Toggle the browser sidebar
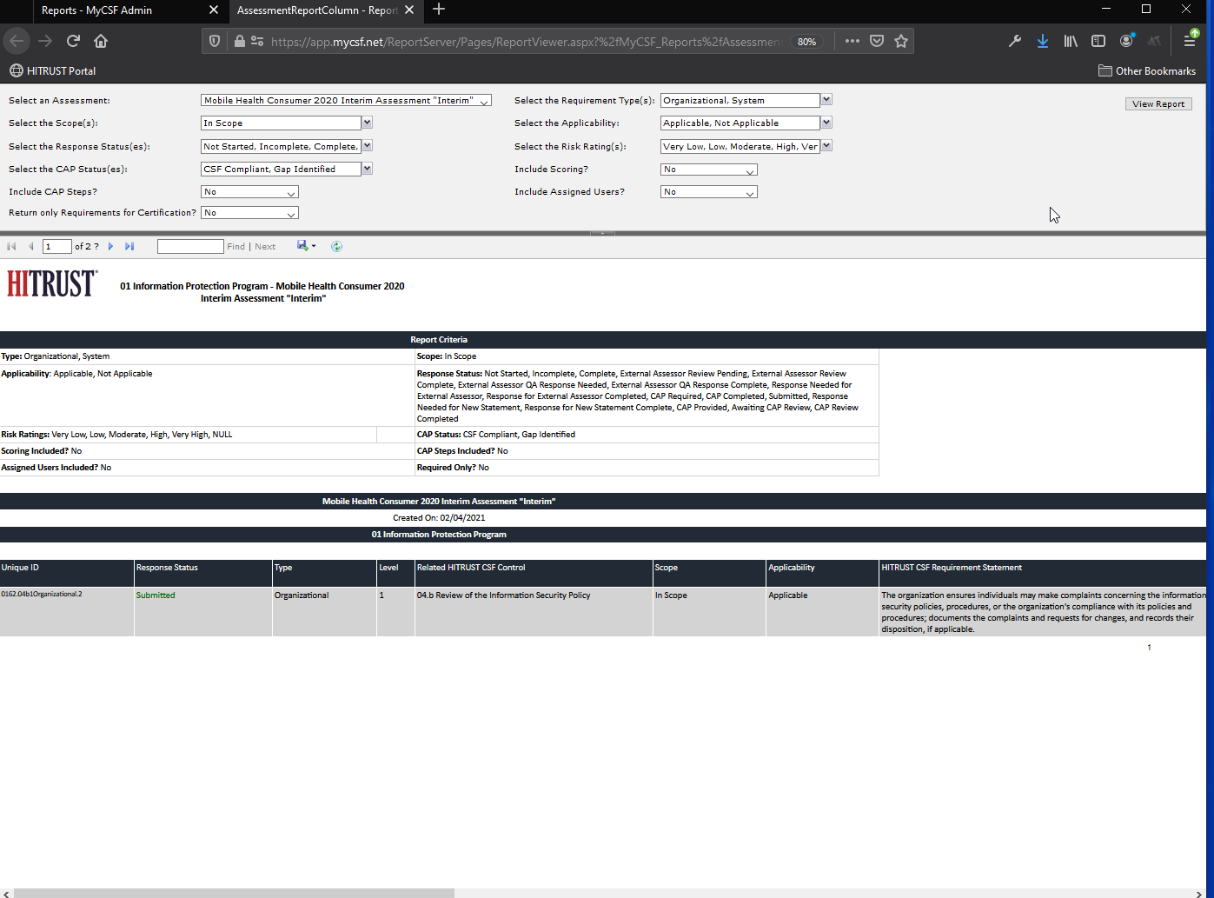1214x898 pixels. (x=1098, y=41)
